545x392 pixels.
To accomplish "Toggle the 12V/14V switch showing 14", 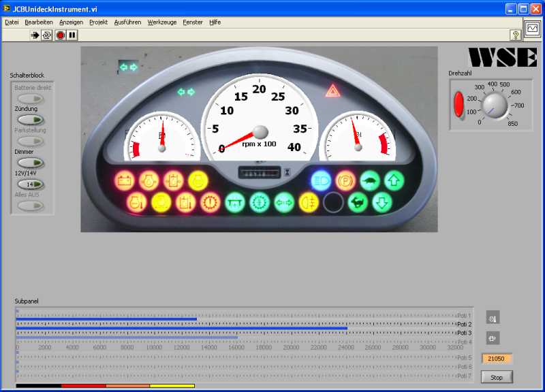I will click(31, 184).
